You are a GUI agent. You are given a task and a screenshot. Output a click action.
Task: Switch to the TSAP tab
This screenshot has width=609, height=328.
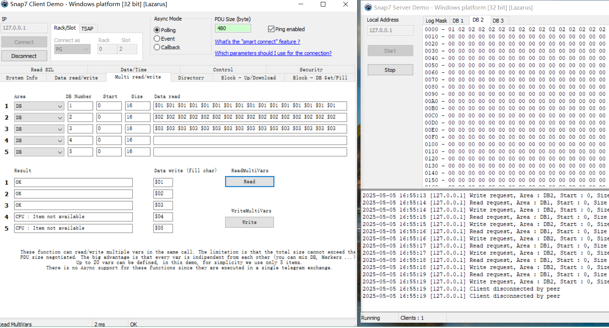coord(87,29)
